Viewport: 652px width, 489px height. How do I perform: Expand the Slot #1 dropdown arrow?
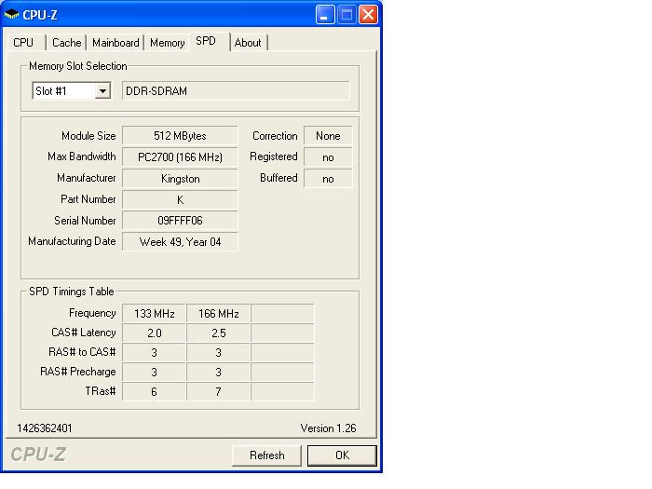(x=102, y=90)
